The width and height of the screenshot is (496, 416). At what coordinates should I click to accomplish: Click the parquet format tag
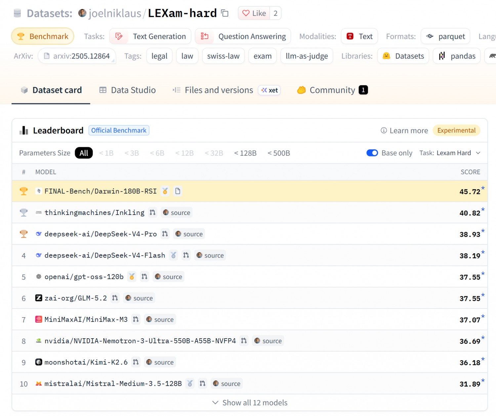click(445, 36)
